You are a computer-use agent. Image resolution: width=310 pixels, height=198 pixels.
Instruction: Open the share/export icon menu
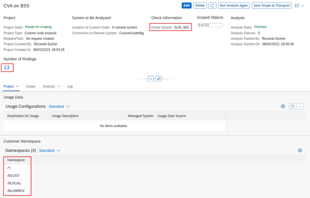pos(298,6)
